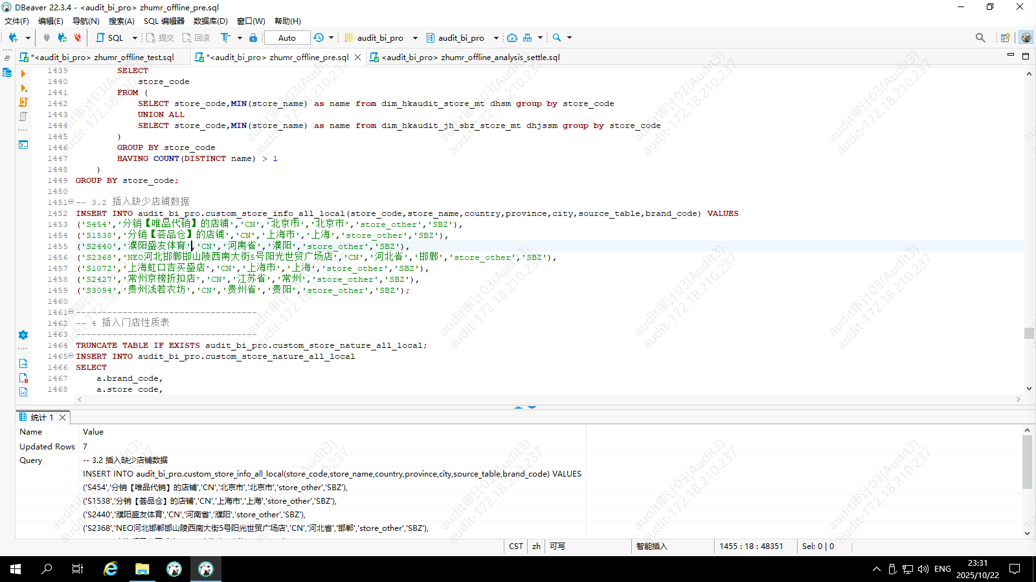Open the active schema audit_bi_pro dropdown
Image resolution: width=1036 pixels, height=582 pixels.
click(462, 38)
